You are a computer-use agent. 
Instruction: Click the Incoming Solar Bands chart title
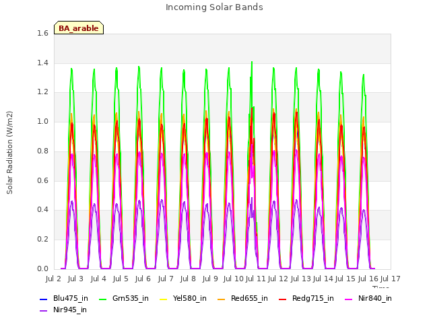[x=214, y=7]
